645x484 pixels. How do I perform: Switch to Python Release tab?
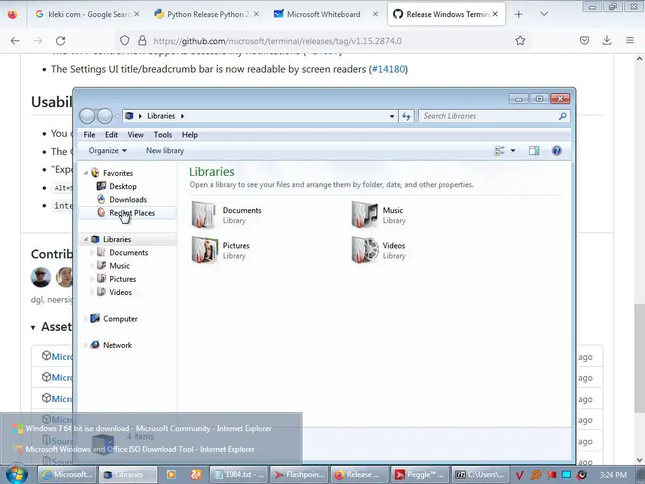pos(206,14)
